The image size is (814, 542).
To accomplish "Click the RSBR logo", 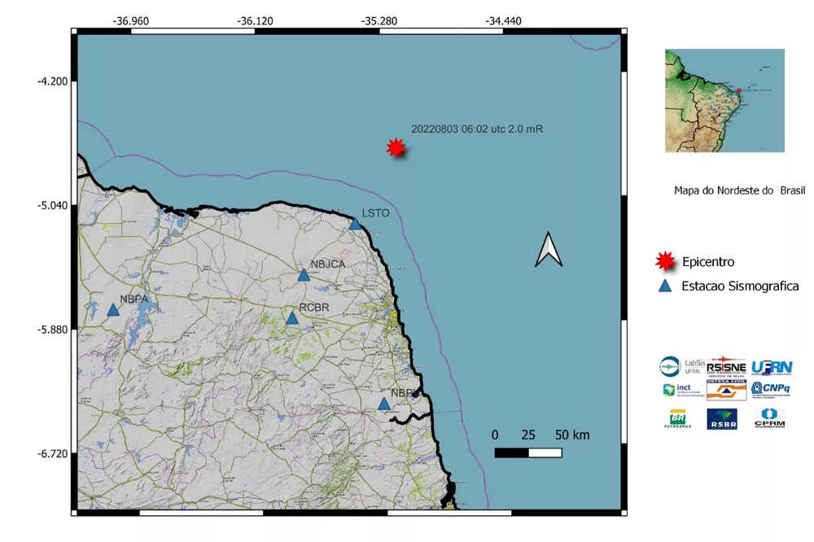I will 722,418.
